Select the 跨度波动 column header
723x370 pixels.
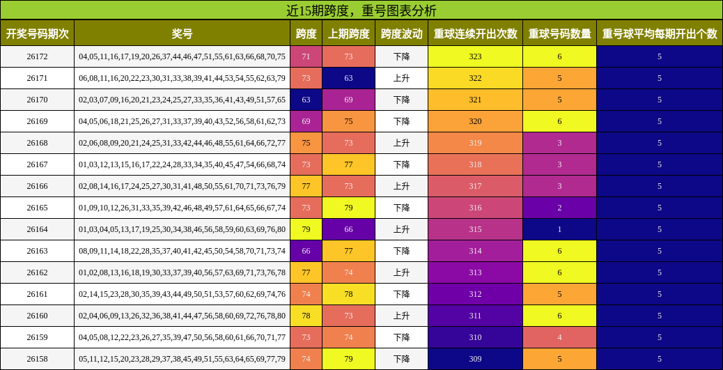point(402,33)
